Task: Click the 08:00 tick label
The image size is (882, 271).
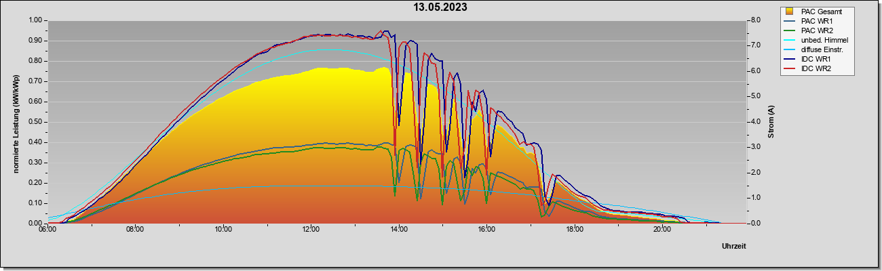Action: pos(135,230)
